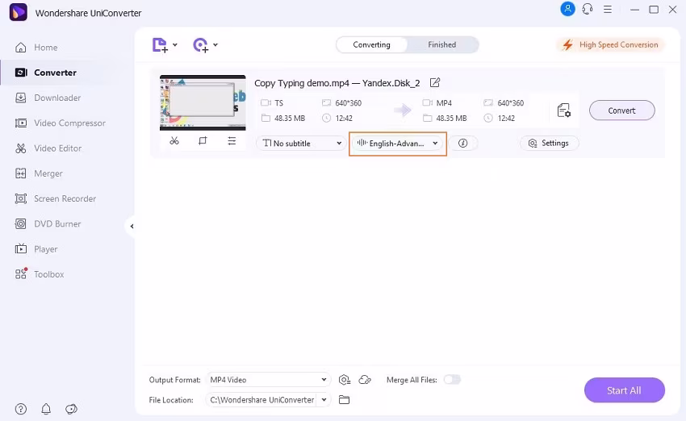Click the Convert button

coord(621,110)
